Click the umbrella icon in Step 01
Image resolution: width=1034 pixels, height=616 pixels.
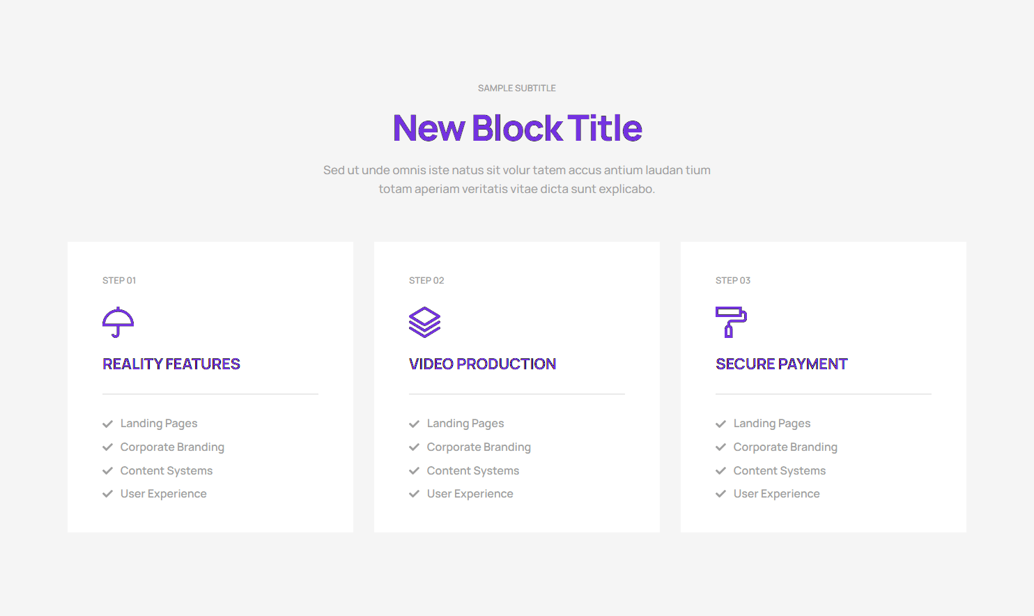(118, 322)
